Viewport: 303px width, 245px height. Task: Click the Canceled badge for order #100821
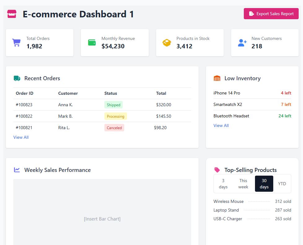[x=114, y=128]
